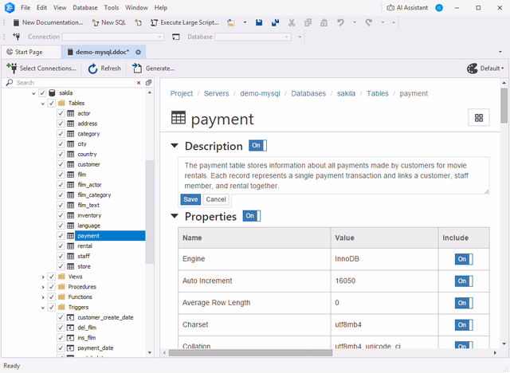
Task: Clear the search box with red X
Action: [139, 83]
